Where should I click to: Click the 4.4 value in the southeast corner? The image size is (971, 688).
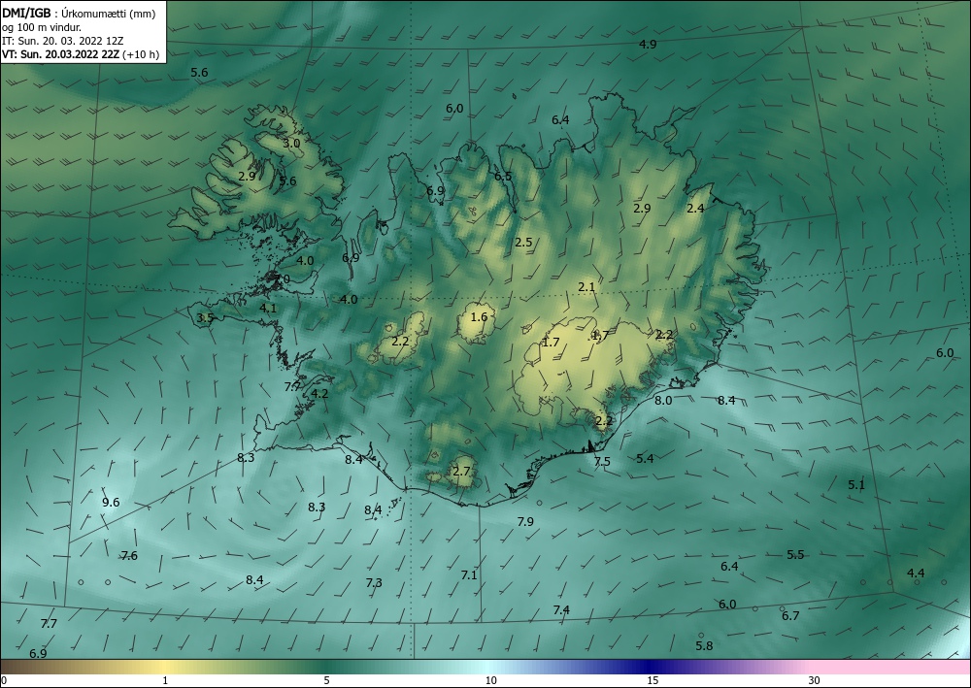click(x=916, y=573)
